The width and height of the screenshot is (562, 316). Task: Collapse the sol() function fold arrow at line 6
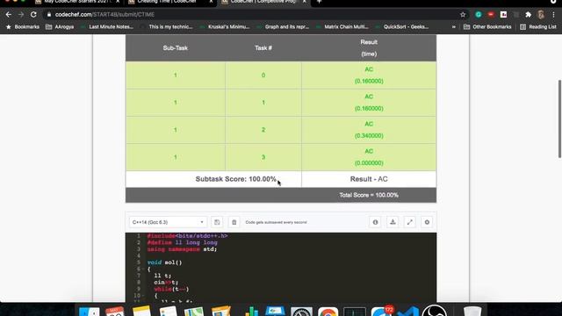tap(142, 269)
